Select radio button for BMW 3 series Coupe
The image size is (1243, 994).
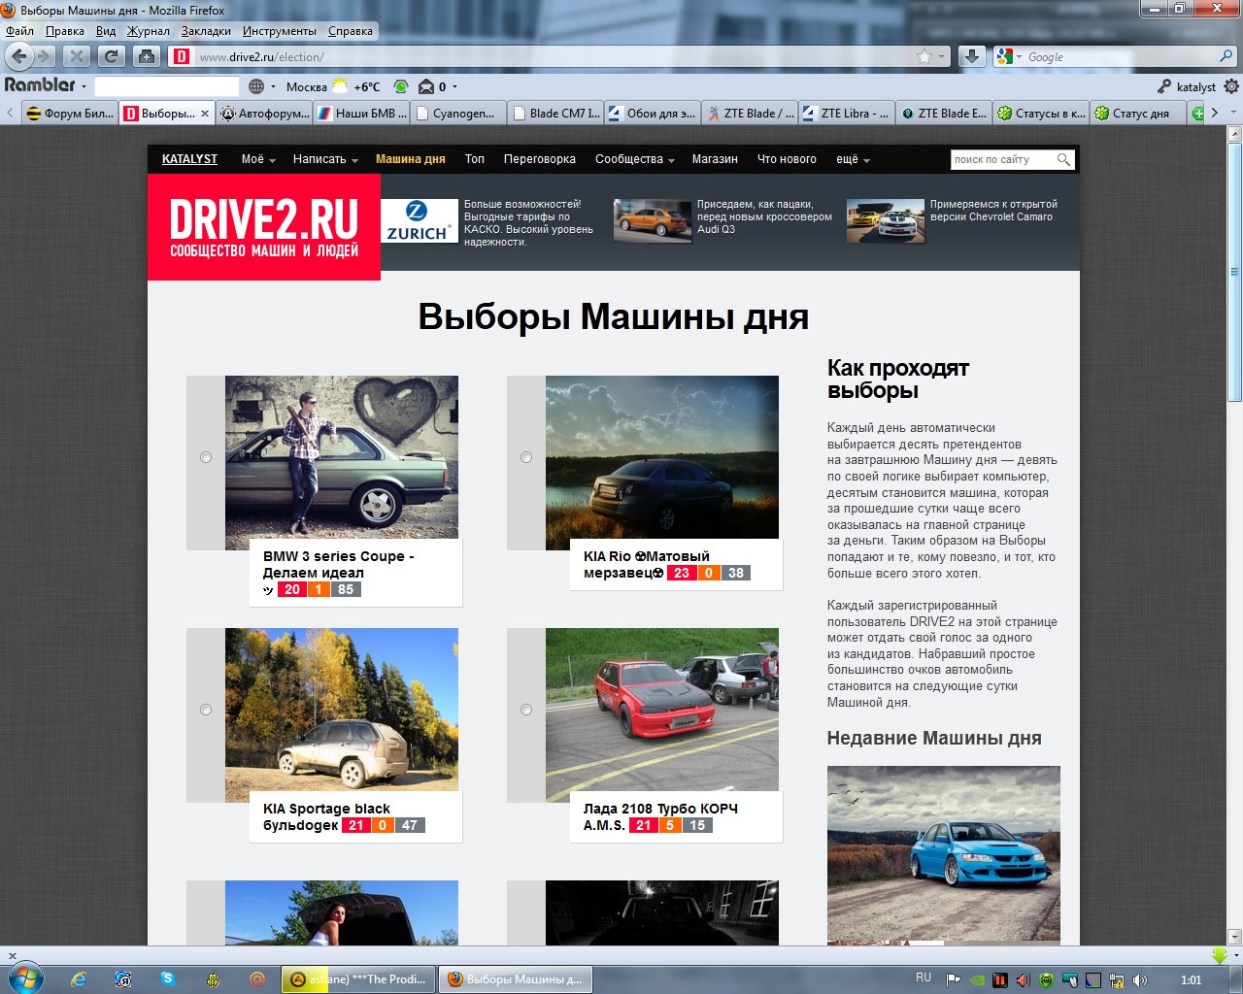[x=206, y=457]
